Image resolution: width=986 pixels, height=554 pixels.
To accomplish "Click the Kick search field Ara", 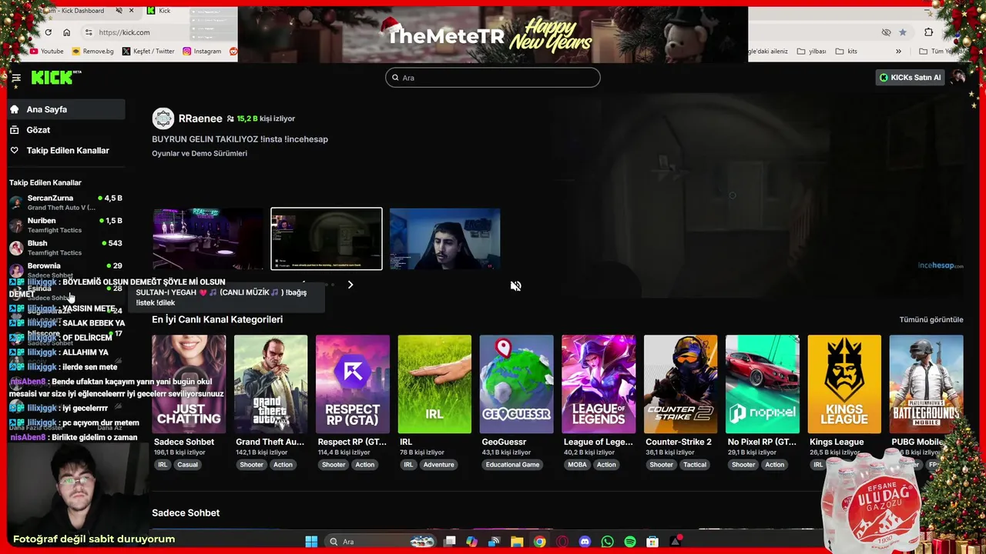I will (x=492, y=78).
